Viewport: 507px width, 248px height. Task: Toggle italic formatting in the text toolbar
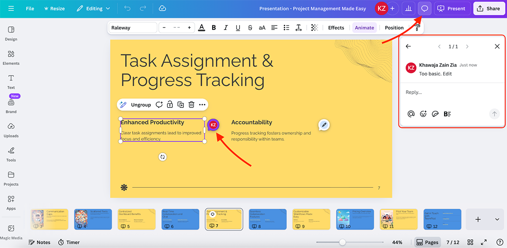pyautogui.click(x=226, y=27)
